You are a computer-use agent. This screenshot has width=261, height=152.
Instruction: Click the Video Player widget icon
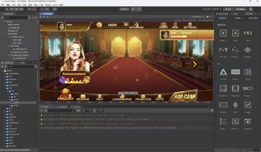tap(235, 121)
